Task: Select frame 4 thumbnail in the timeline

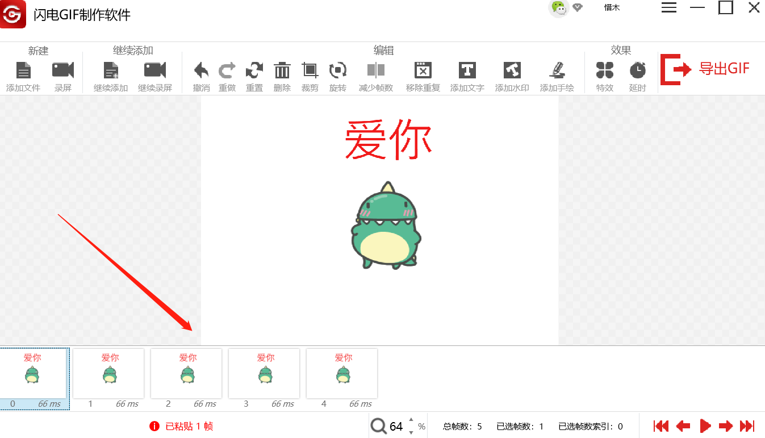Action: point(342,373)
